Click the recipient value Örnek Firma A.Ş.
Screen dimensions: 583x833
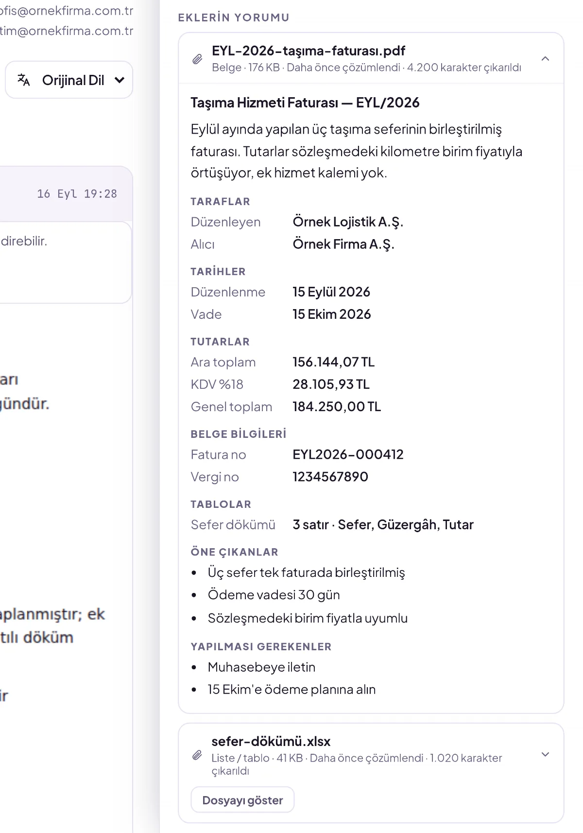(x=343, y=244)
